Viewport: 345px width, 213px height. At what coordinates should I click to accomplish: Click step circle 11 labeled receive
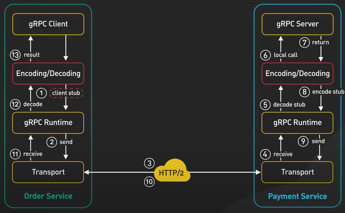pyautogui.click(x=15, y=154)
